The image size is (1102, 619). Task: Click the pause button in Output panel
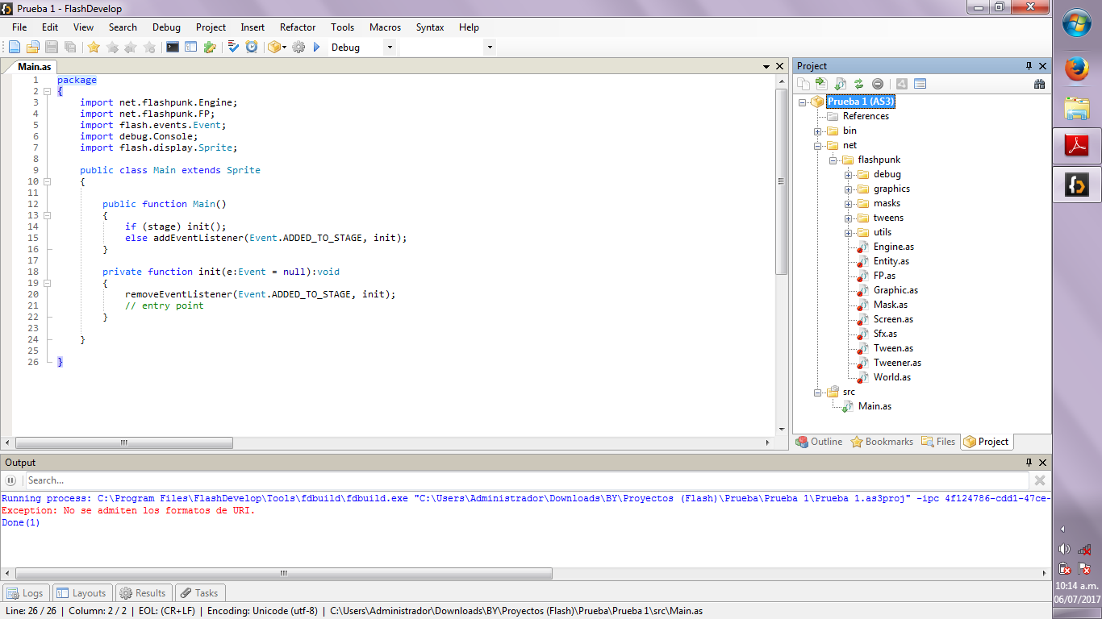pyautogui.click(x=11, y=480)
